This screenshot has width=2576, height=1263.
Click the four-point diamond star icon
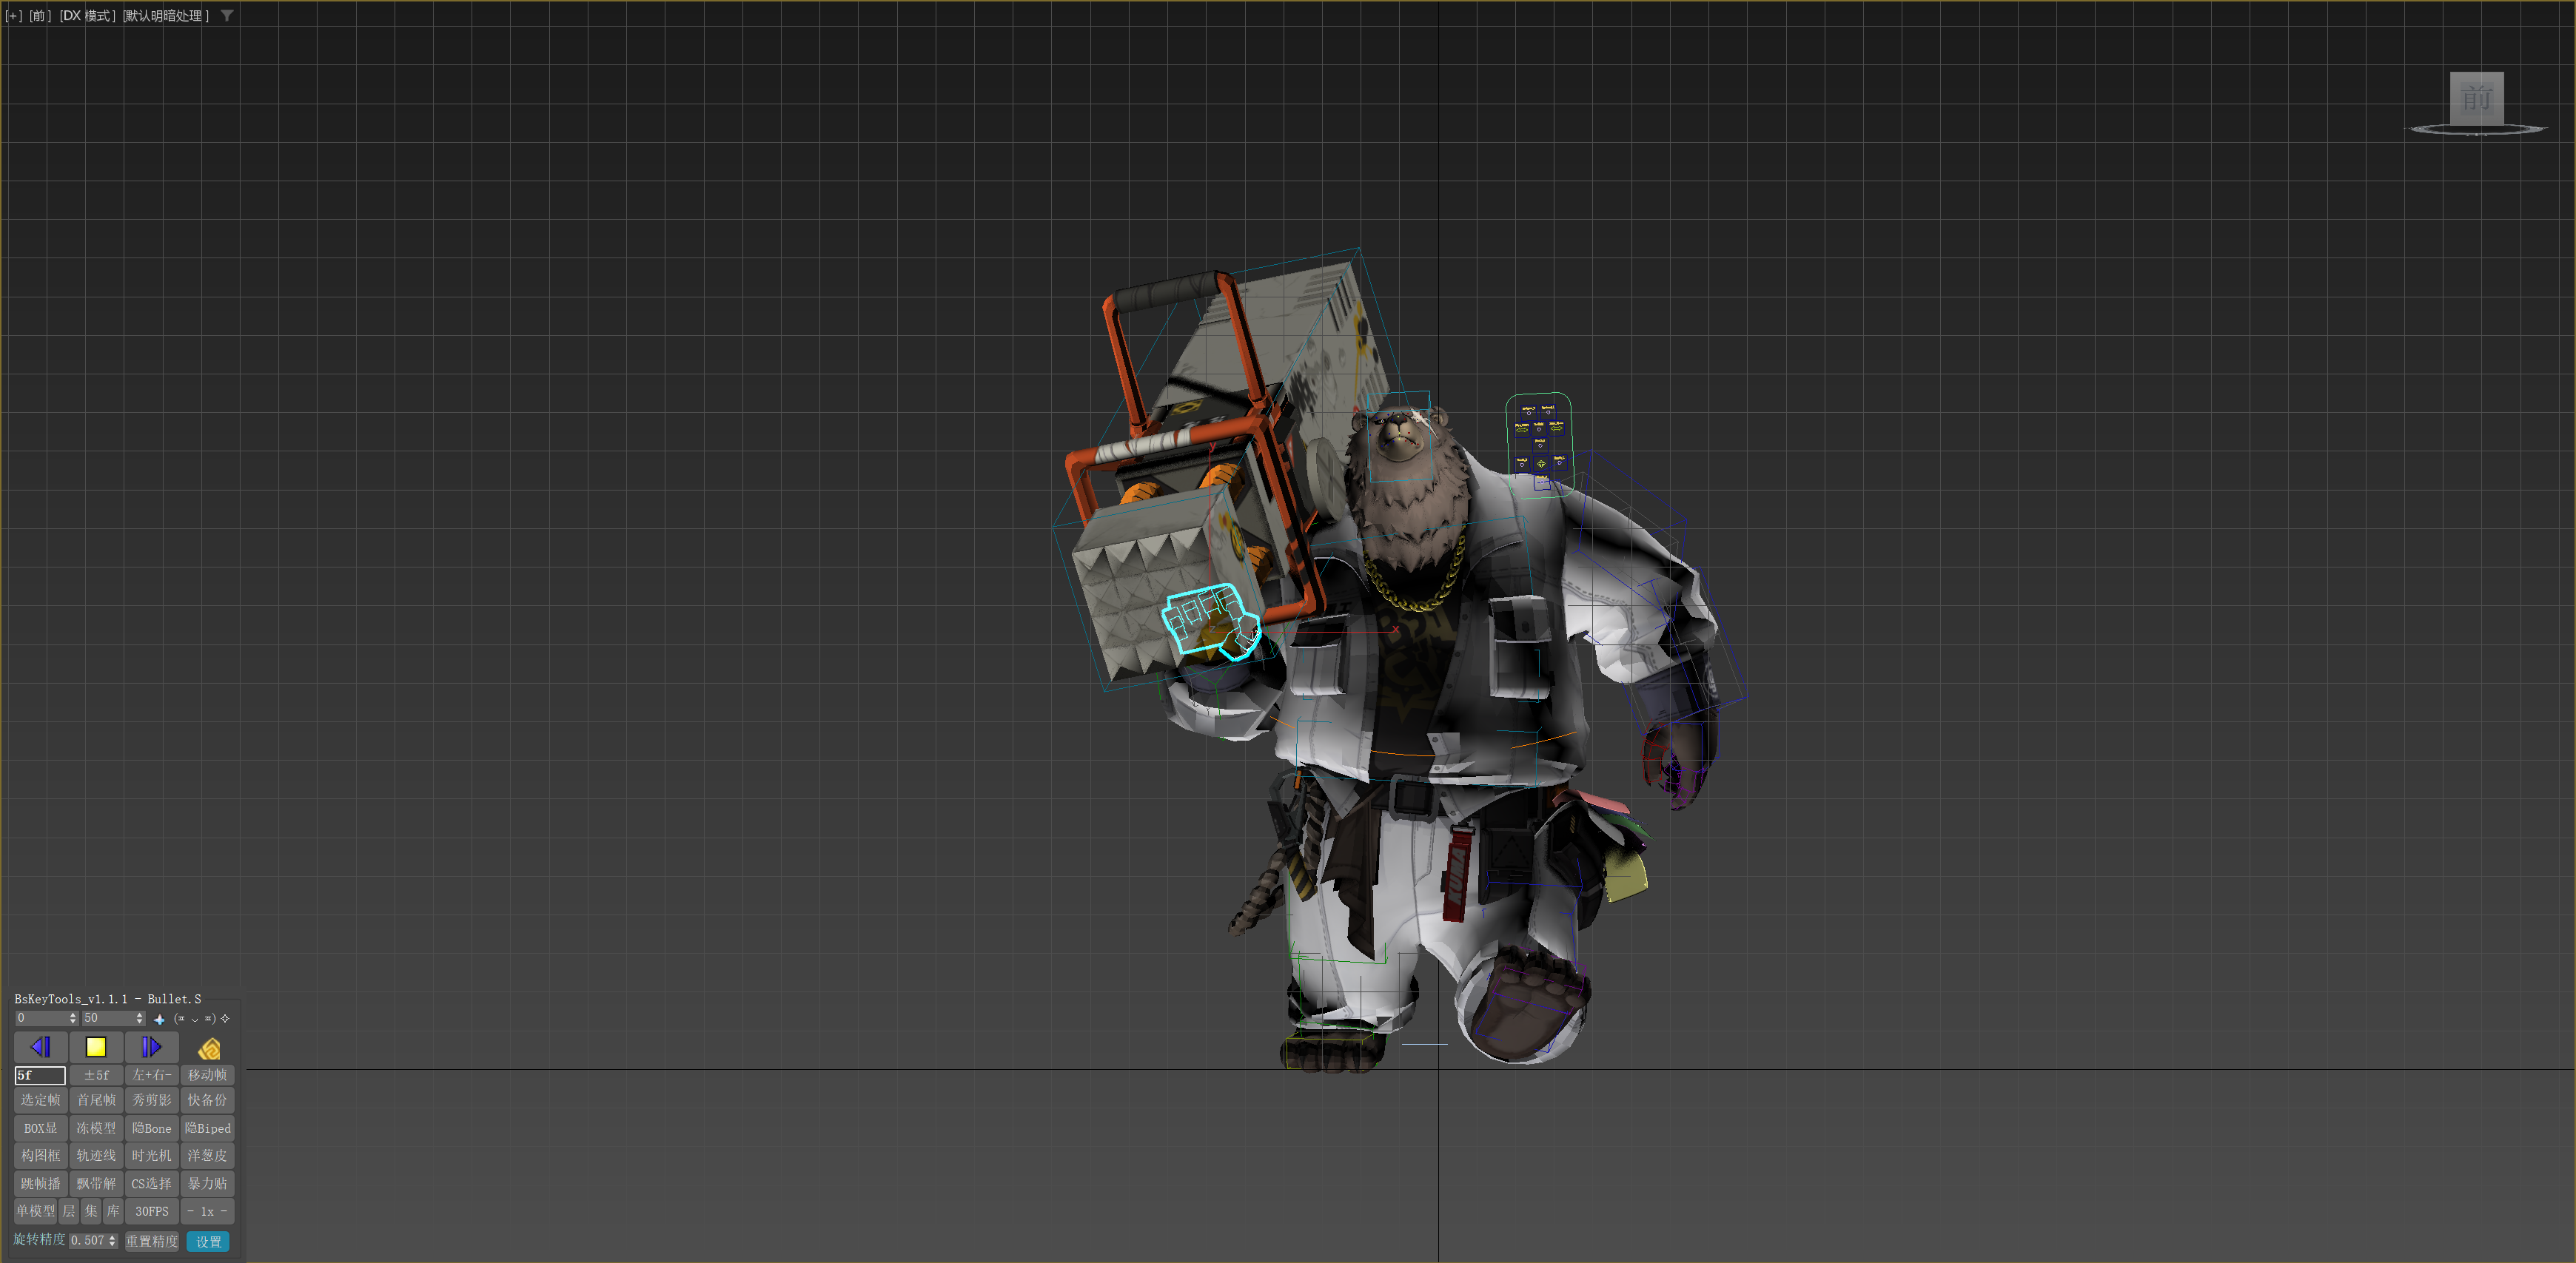(x=225, y=1019)
